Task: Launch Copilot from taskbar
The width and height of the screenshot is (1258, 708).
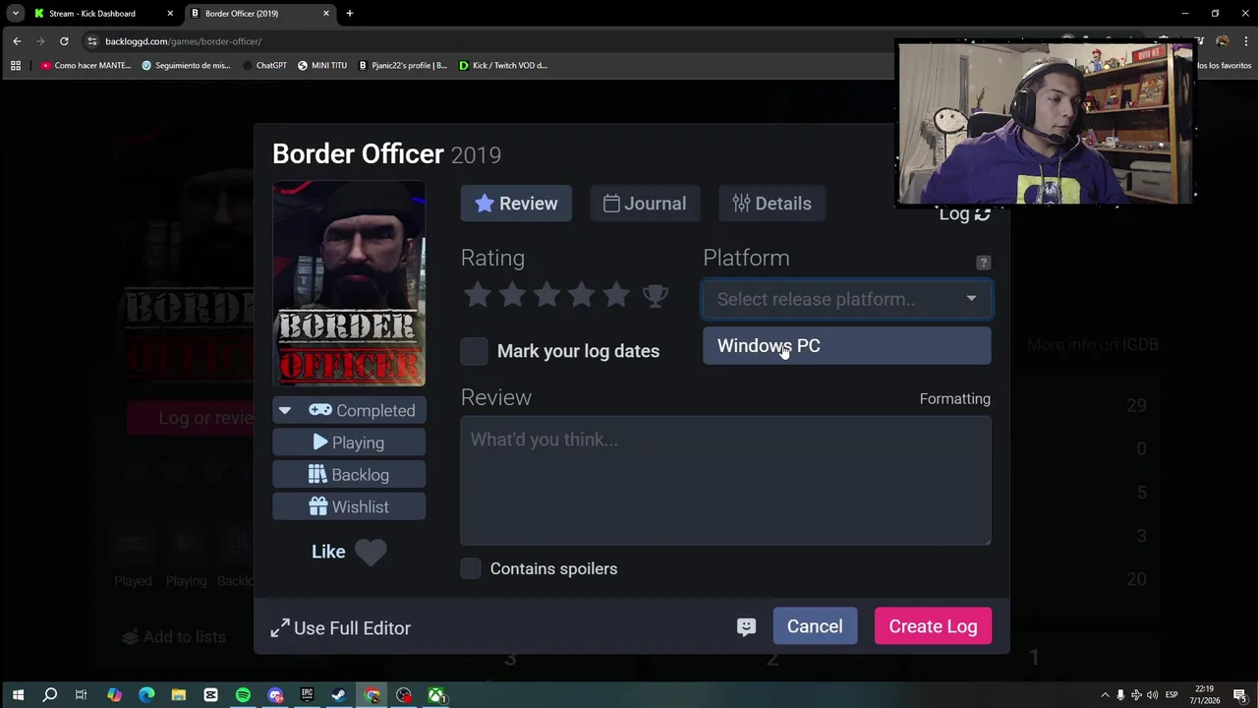Action: pos(114,695)
